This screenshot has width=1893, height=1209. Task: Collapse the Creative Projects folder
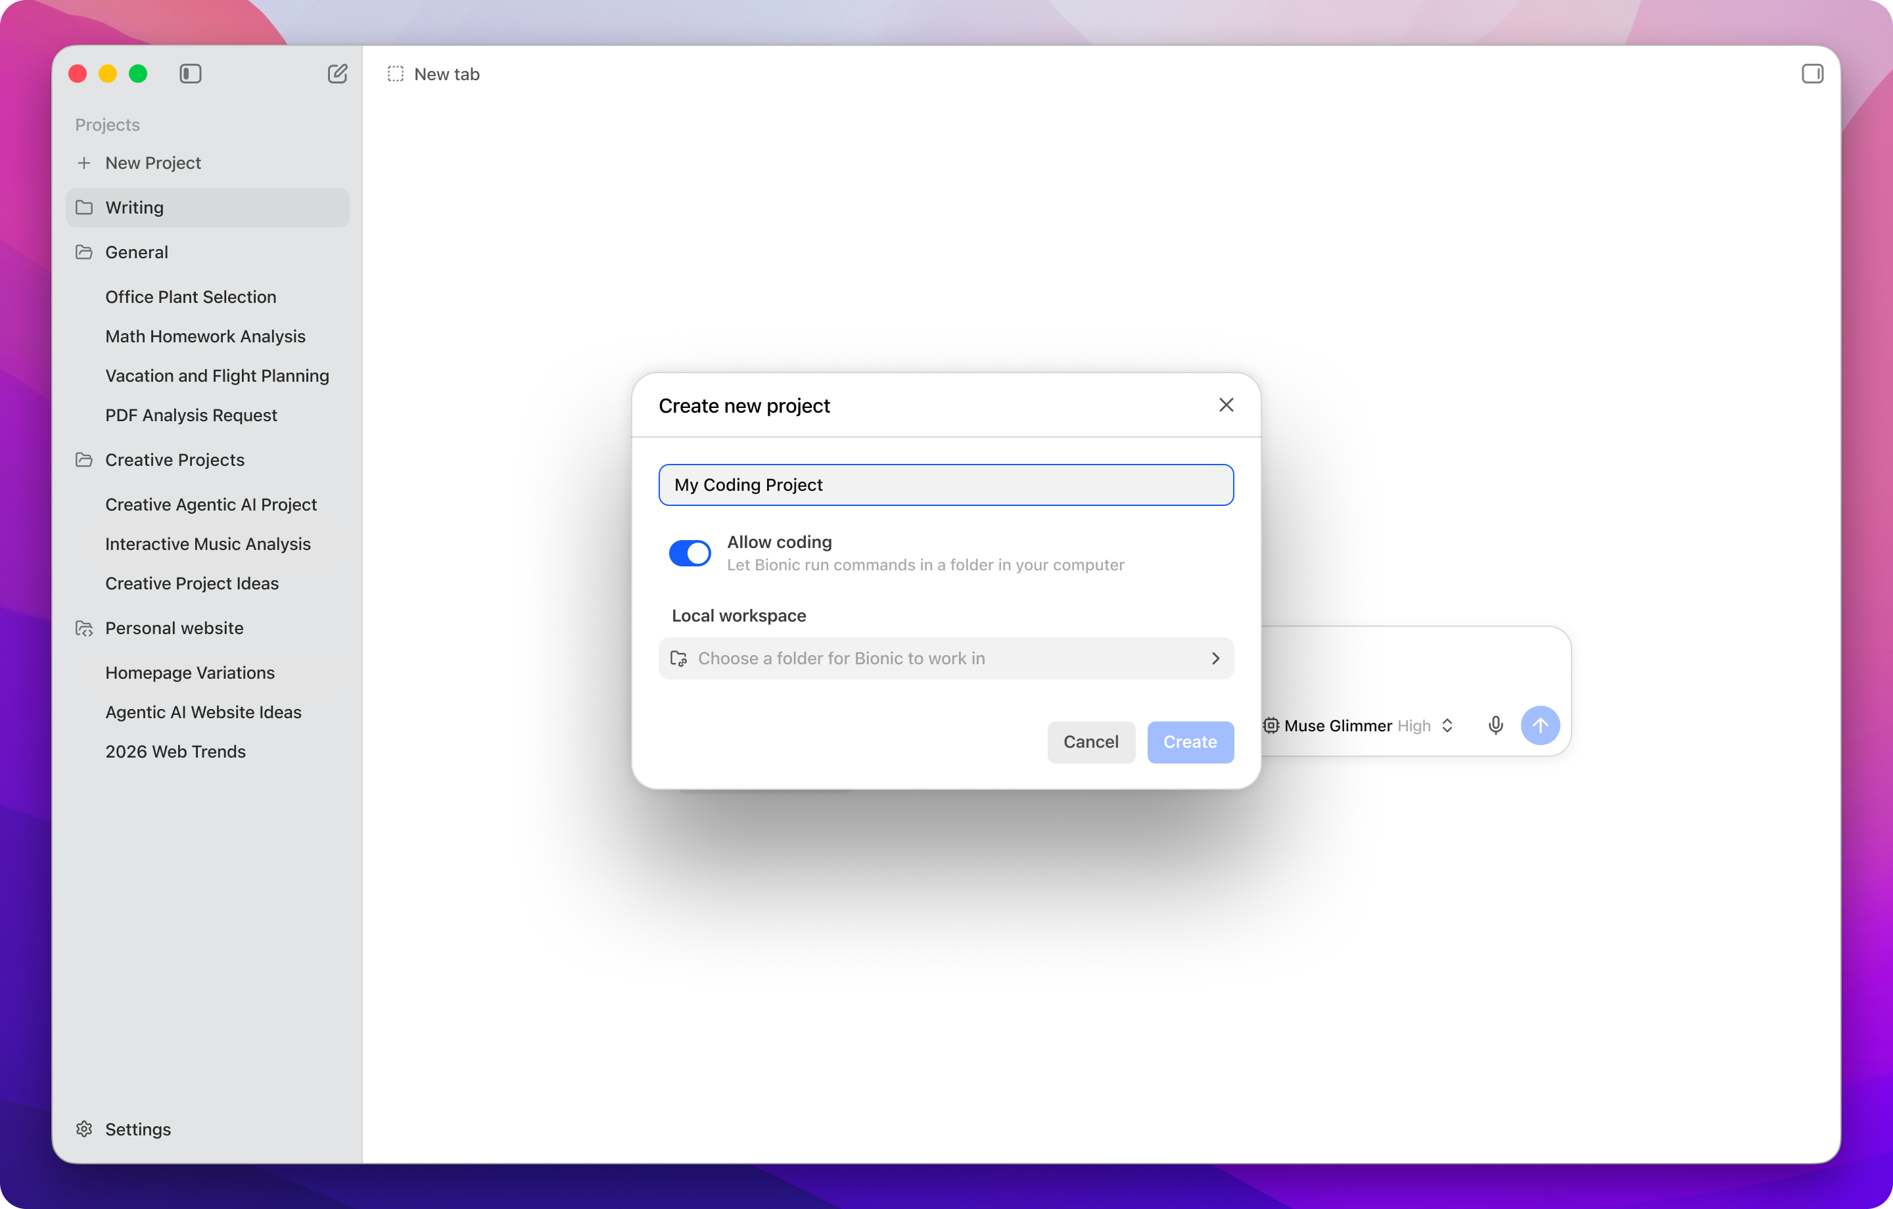pos(208,460)
